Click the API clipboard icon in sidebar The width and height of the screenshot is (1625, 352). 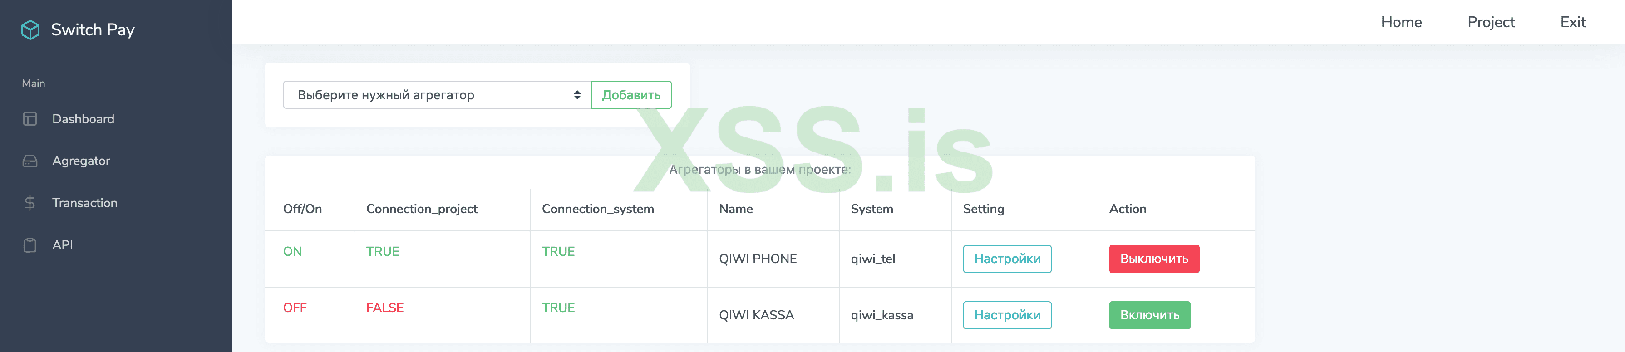pos(30,245)
